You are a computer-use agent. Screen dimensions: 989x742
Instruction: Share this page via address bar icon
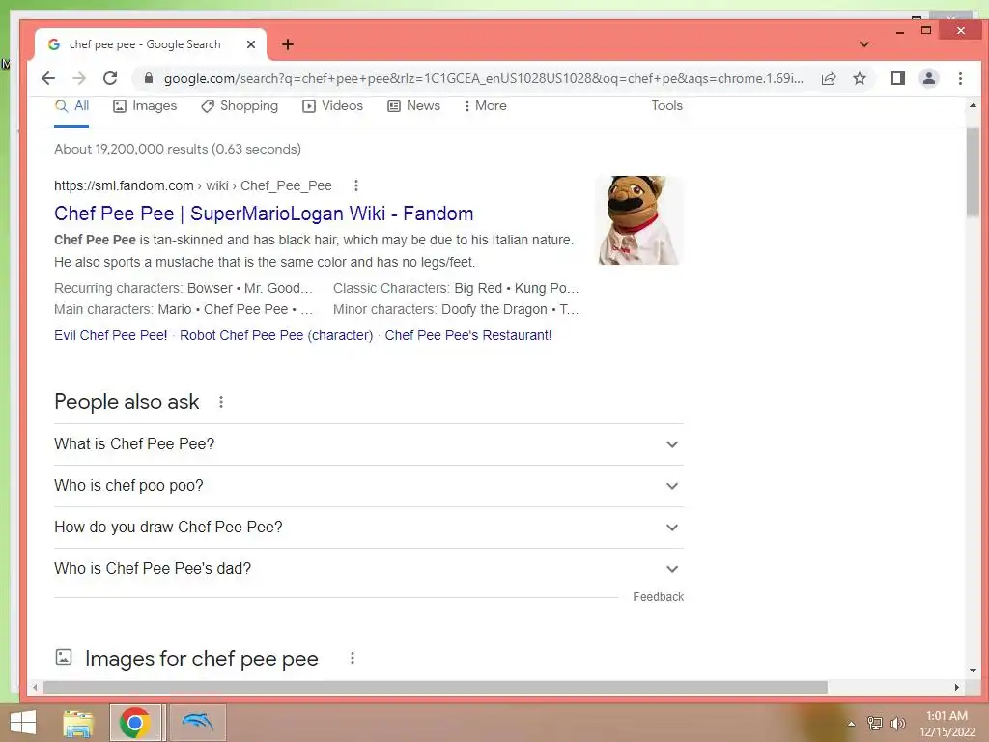(x=829, y=78)
